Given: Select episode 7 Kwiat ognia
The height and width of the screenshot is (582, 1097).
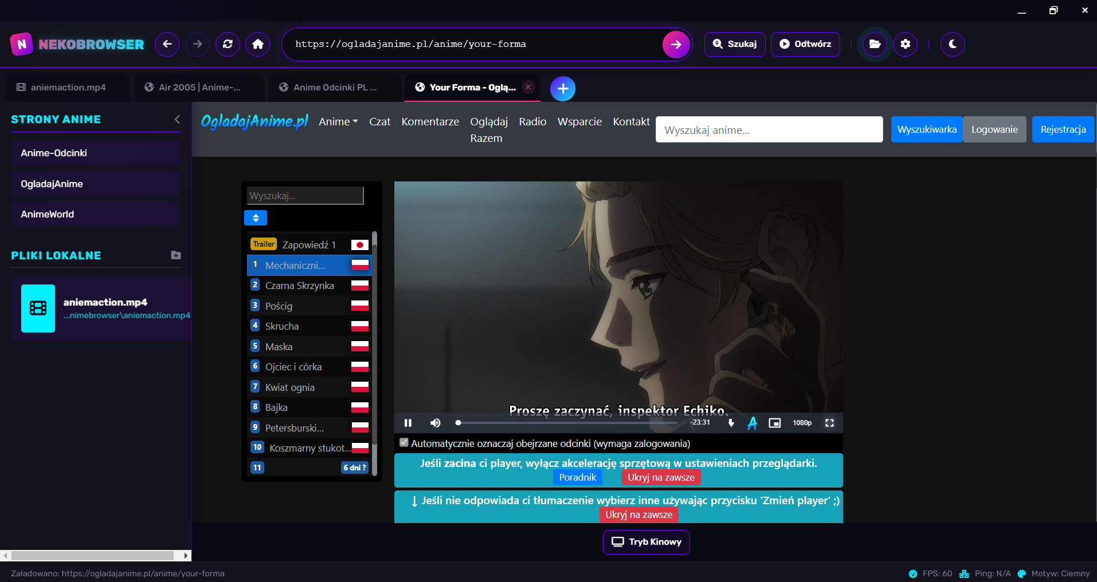Looking at the screenshot, I should pyautogui.click(x=309, y=387).
